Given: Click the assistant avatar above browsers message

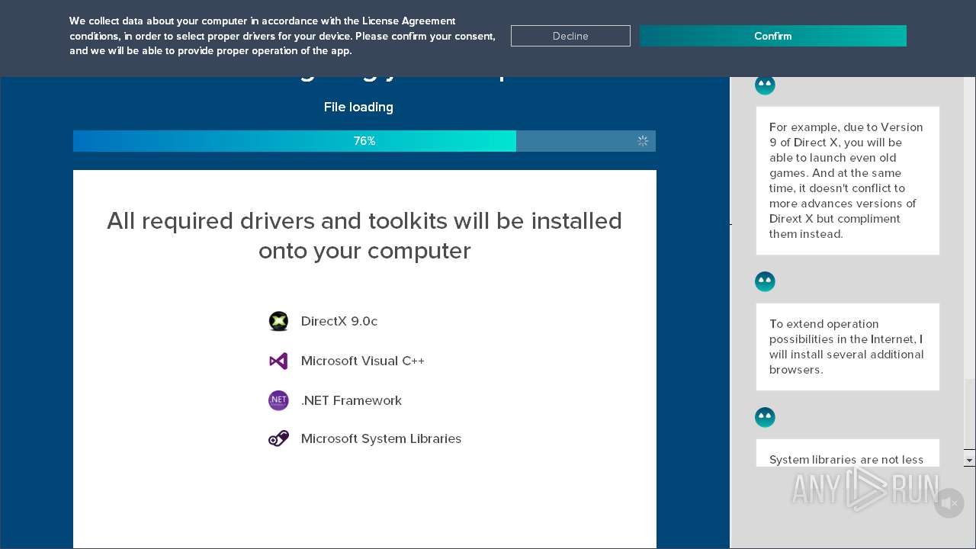Looking at the screenshot, I should pos(765,281).
